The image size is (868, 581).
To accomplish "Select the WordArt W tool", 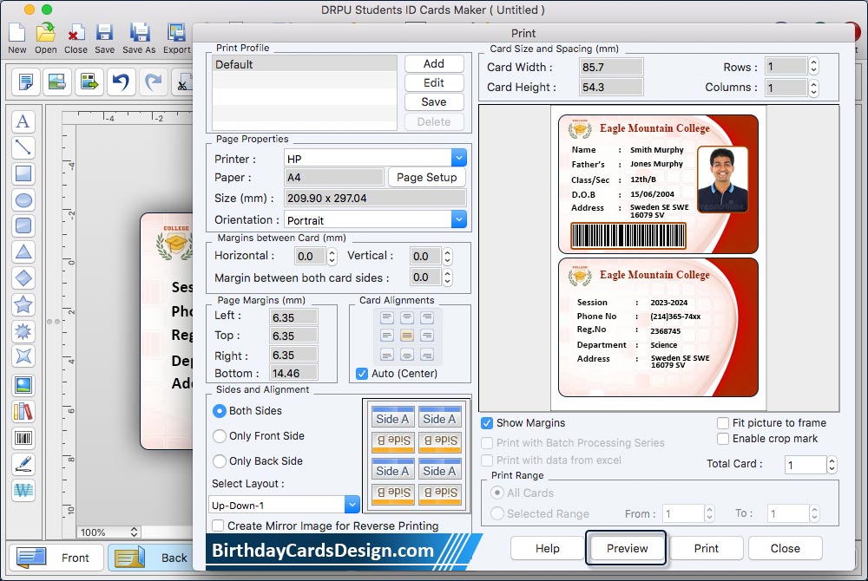I will pyautogui.click(x=23, y=490).
